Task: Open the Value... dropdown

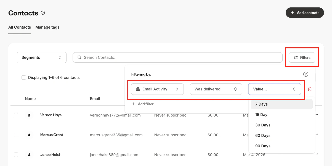Action: (x=275, y=89)
